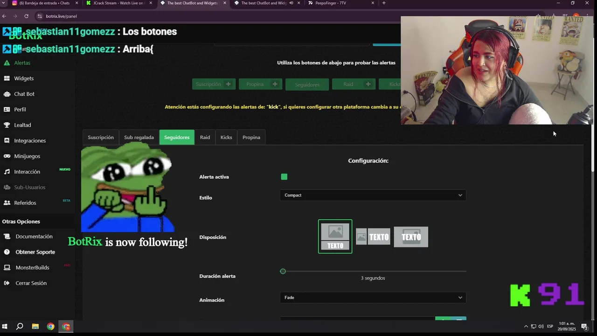
Task: Switch to the Raid alert tab
Action: (205, 137)
